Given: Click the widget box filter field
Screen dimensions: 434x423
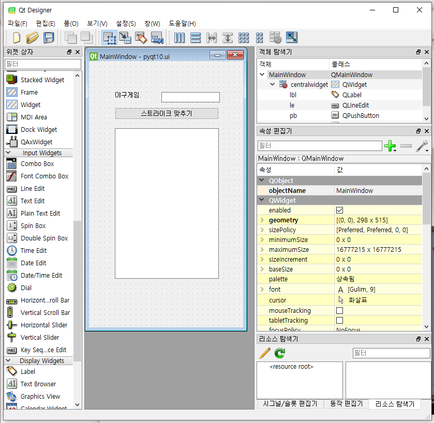Looking at the screenshot, I should click(x=43, y=64).
